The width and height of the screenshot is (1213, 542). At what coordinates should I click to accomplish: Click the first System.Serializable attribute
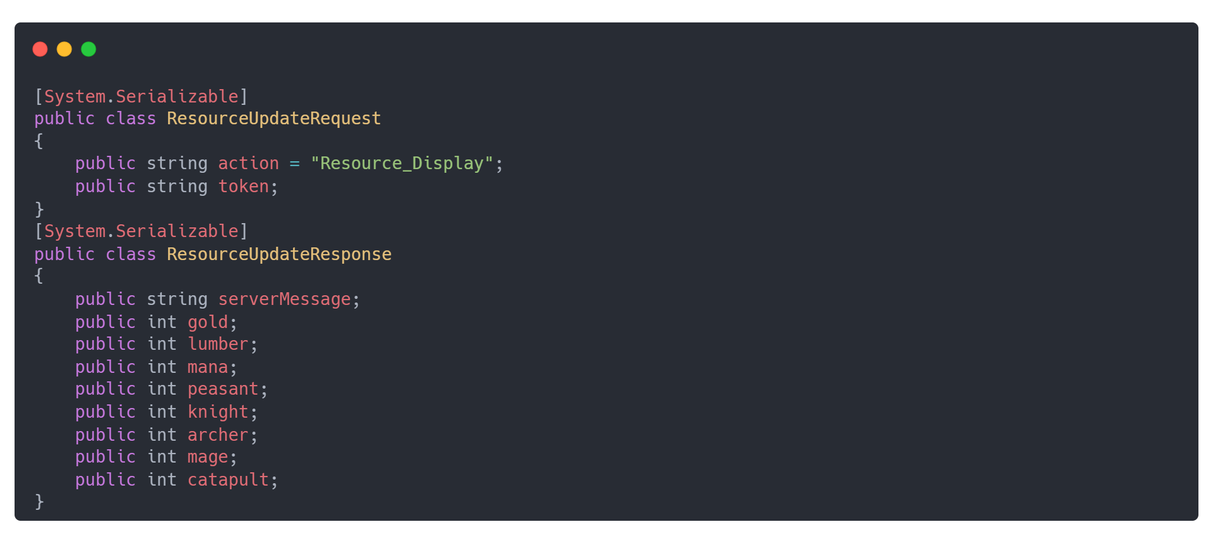tap(141, 96)
